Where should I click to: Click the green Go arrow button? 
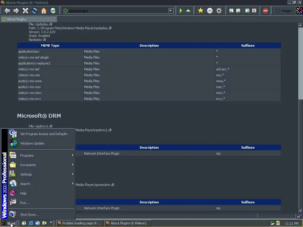[181, 11]
